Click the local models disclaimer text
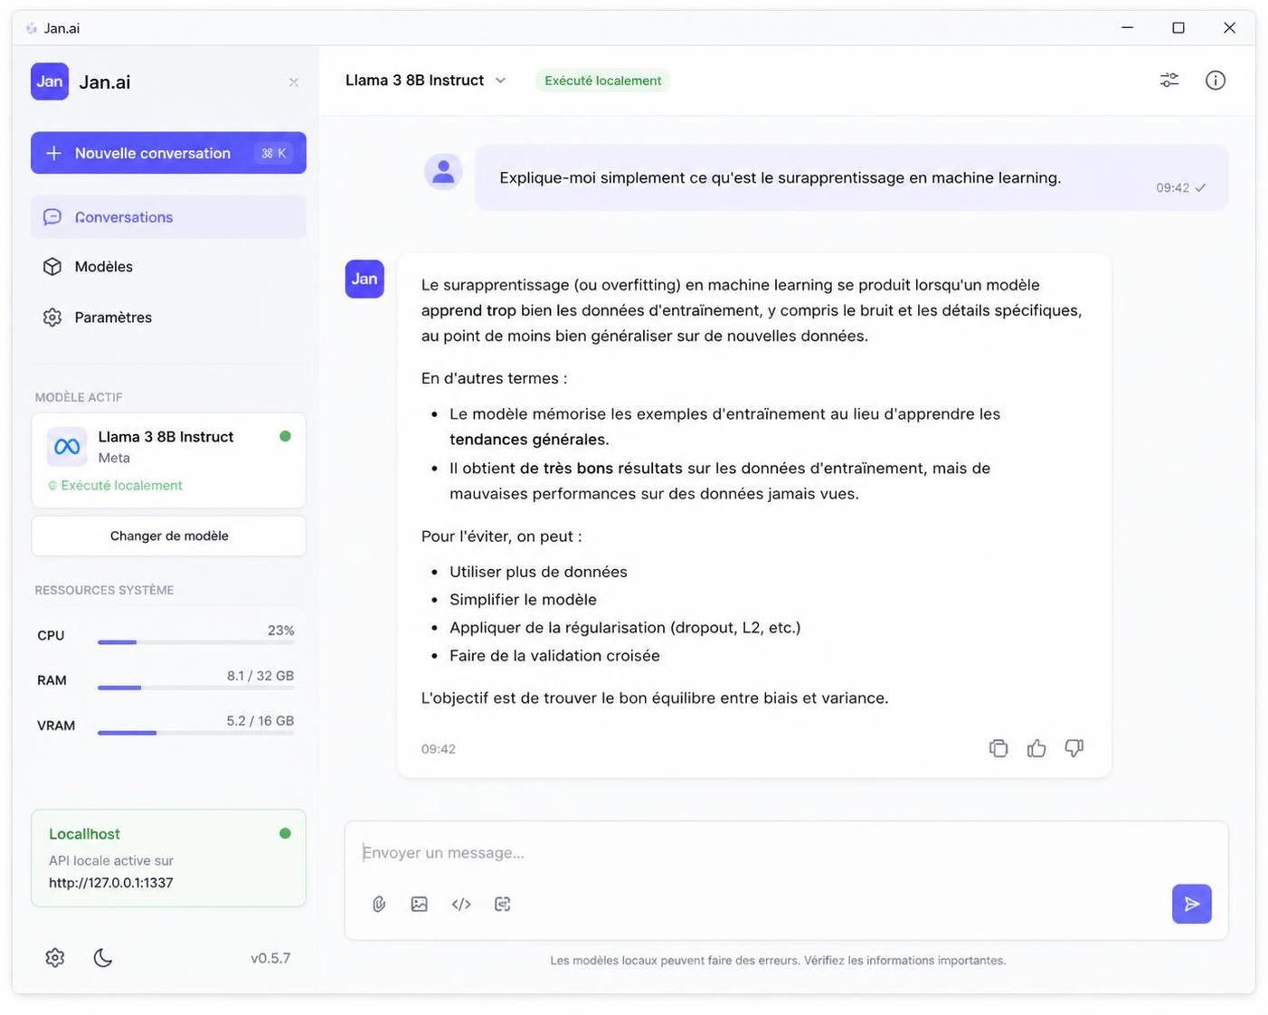The width and height of the screenshot is (1268, 1015). pyautogui.click(x=778, y=961)
